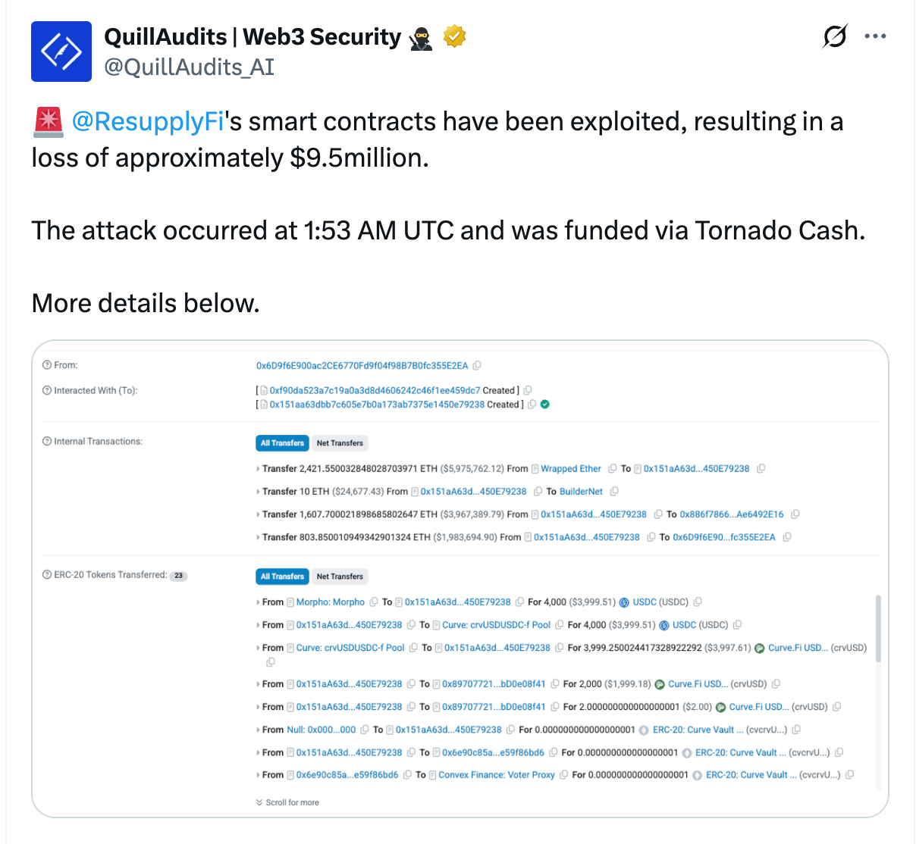Screen dimensions: 916x844
Task: Expand the 803.85 ETH transfer row
Action: tap(259, 536)
